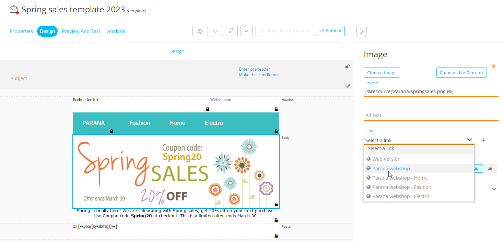Click the plus icon to add a link

pos(483,140)
